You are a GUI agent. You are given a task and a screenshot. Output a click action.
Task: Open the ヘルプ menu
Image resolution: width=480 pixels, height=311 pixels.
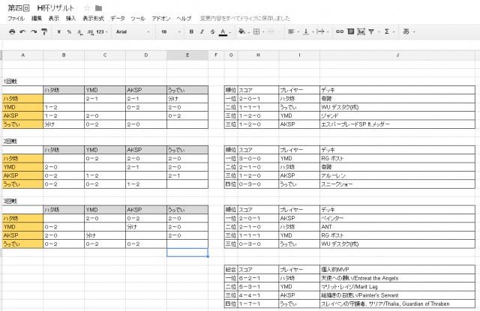point(184,19)
